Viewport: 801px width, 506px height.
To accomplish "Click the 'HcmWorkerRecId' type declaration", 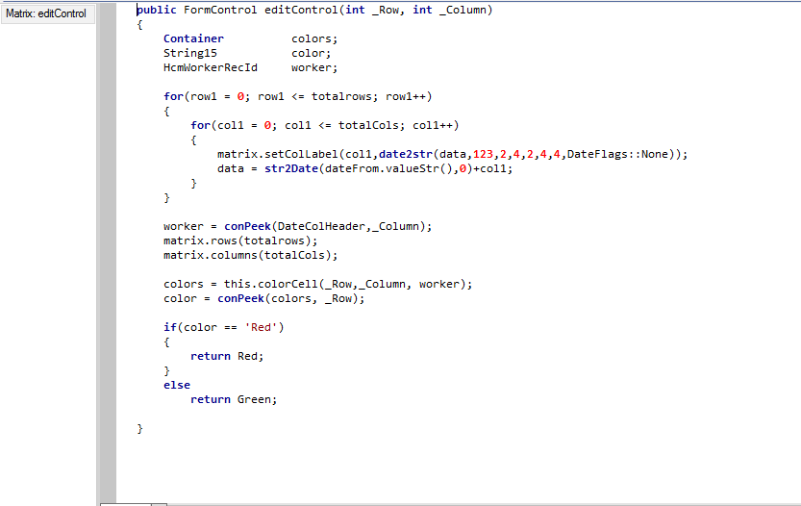I will (211, 67).
